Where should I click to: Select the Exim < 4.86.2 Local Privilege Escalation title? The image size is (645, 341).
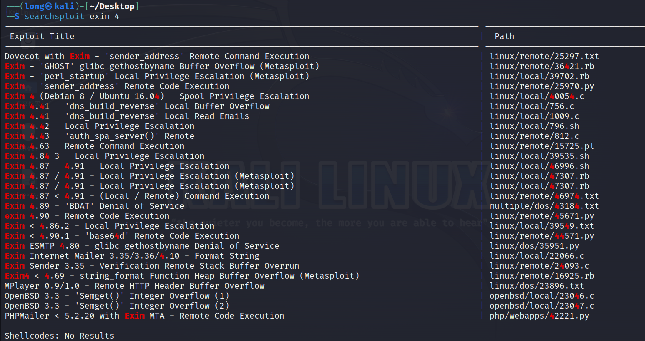click(x=110, y=226)
